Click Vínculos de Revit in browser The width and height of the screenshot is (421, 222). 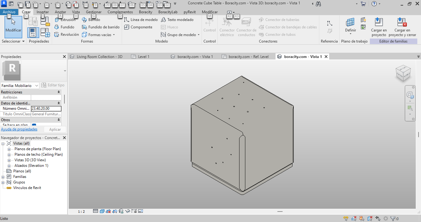pos(27,188)
